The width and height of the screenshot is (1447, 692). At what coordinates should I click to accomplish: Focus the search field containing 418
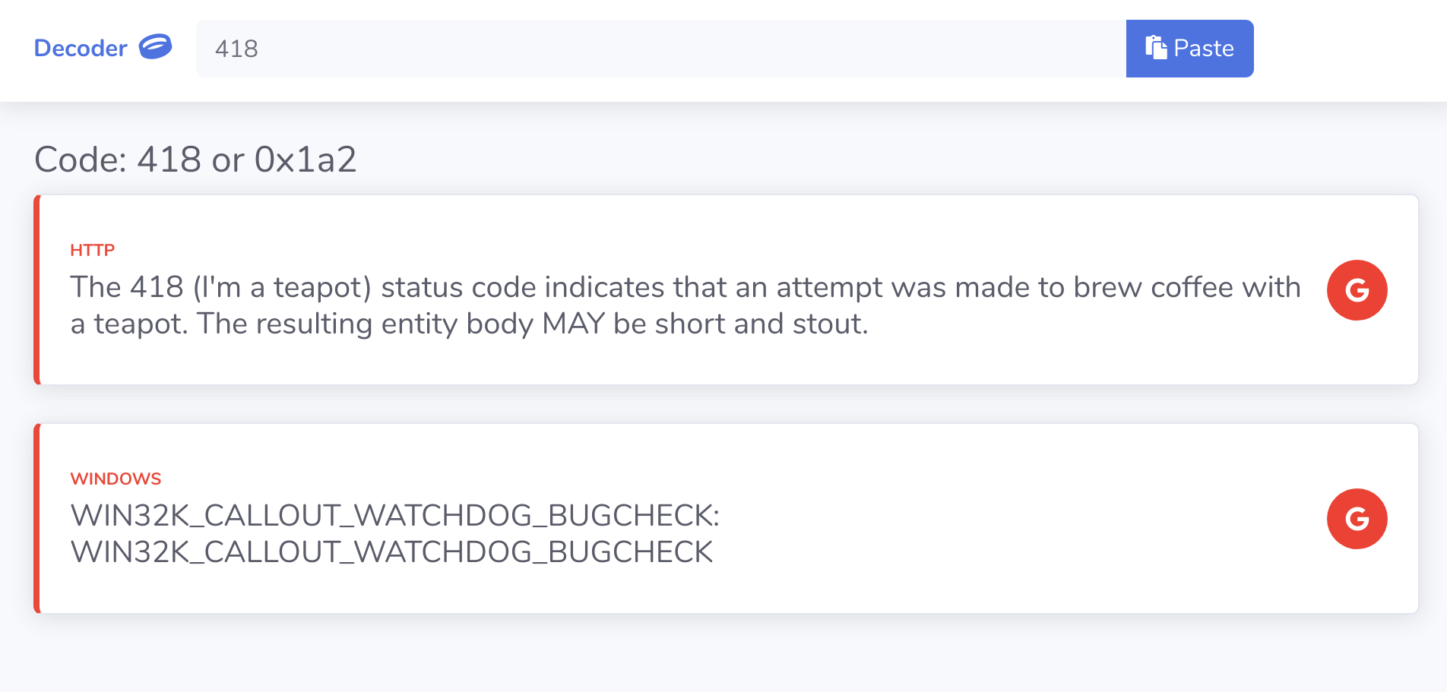point(236,49)
